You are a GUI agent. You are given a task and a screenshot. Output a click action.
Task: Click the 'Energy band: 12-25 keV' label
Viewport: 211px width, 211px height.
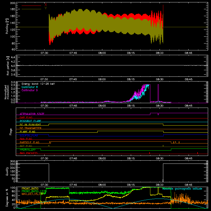click(38, 84)
